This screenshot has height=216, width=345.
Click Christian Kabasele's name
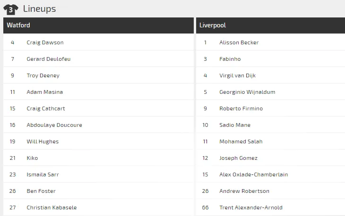point(52,208)
